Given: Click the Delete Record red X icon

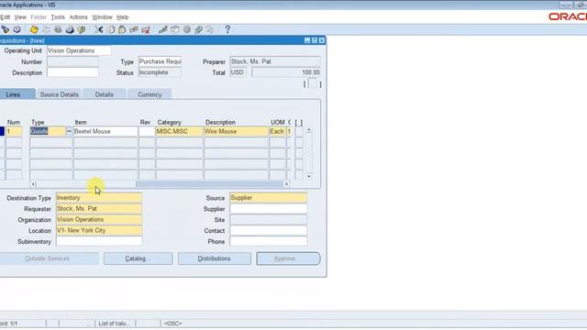Looking at the screenshot, I should (x=146, y=29).
